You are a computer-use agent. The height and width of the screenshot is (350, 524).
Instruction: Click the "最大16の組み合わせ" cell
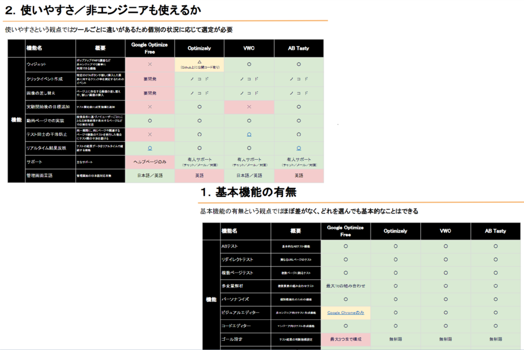pyautogui.click(x=345, y=286)
